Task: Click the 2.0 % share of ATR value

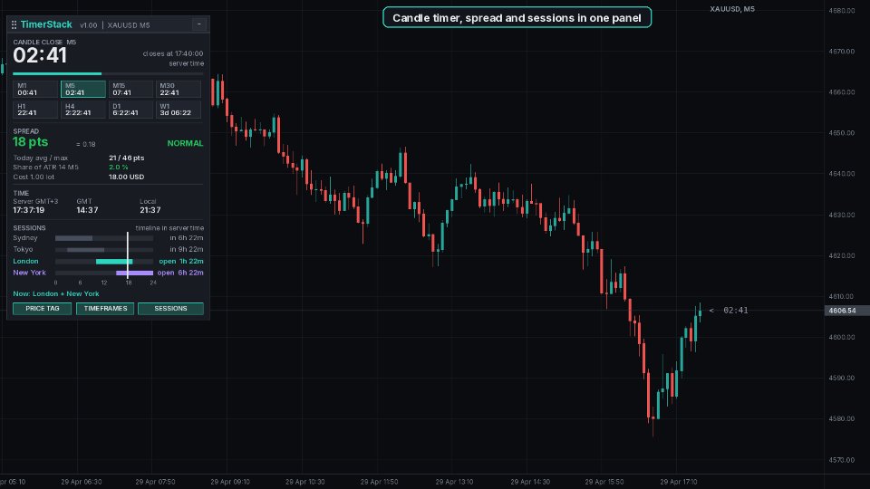Action: tap(118, 168)
